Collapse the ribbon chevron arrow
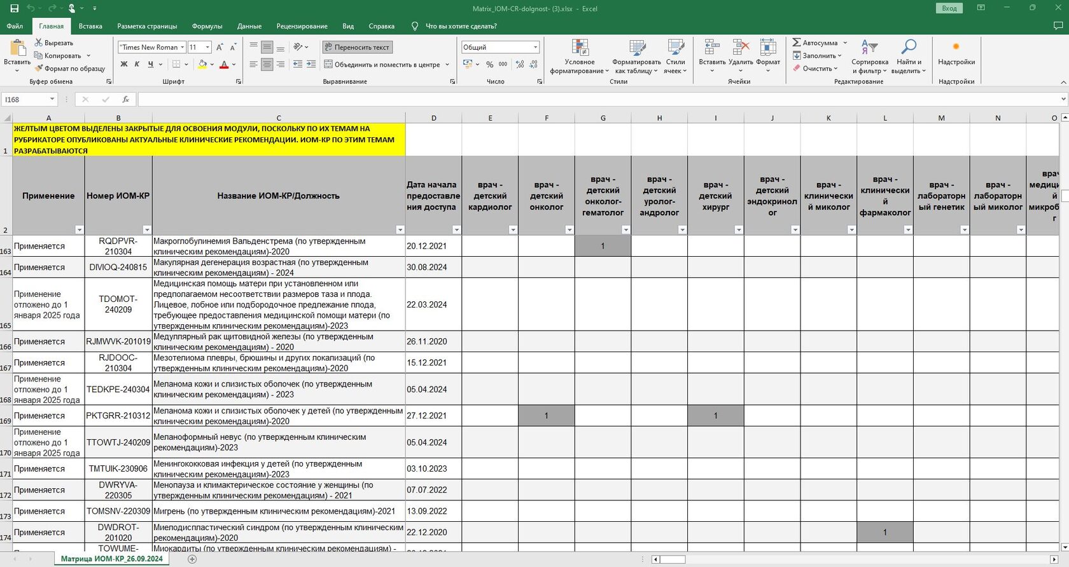Screen dimensions: 1069x567 pos(1063,82)
